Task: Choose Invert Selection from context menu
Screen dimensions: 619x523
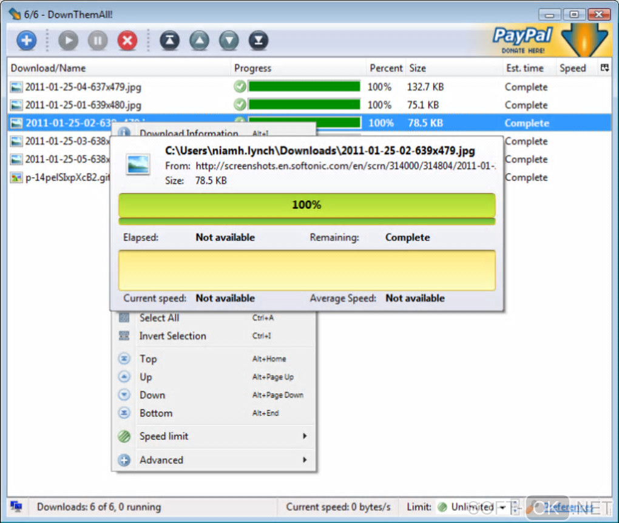Action: click(214, 336)
